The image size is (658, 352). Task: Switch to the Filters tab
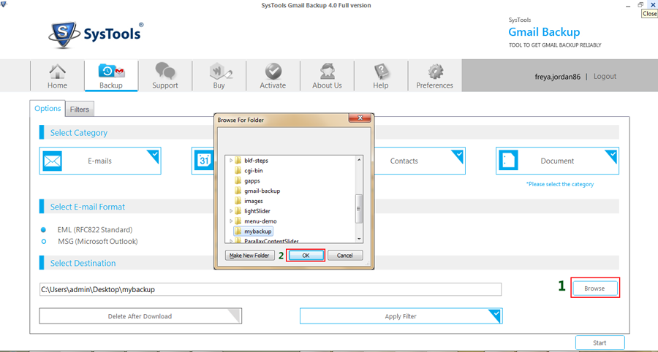pos(79,110)
